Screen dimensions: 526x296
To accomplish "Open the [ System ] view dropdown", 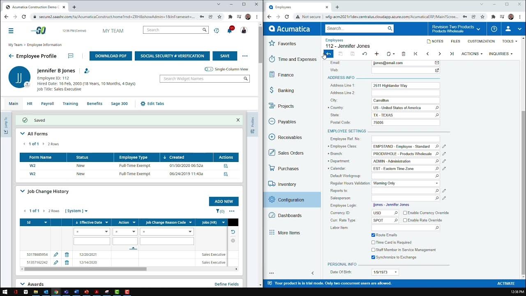I will [x=76, y=211].
